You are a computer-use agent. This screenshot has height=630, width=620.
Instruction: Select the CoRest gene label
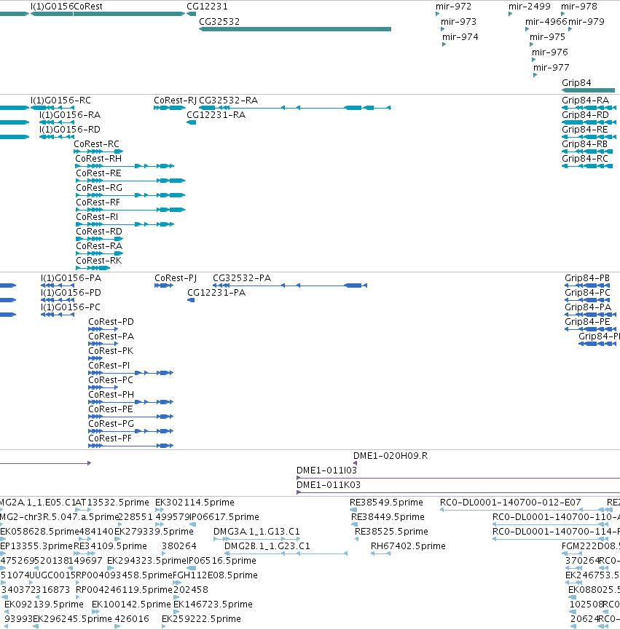click(x=88, y=7)
